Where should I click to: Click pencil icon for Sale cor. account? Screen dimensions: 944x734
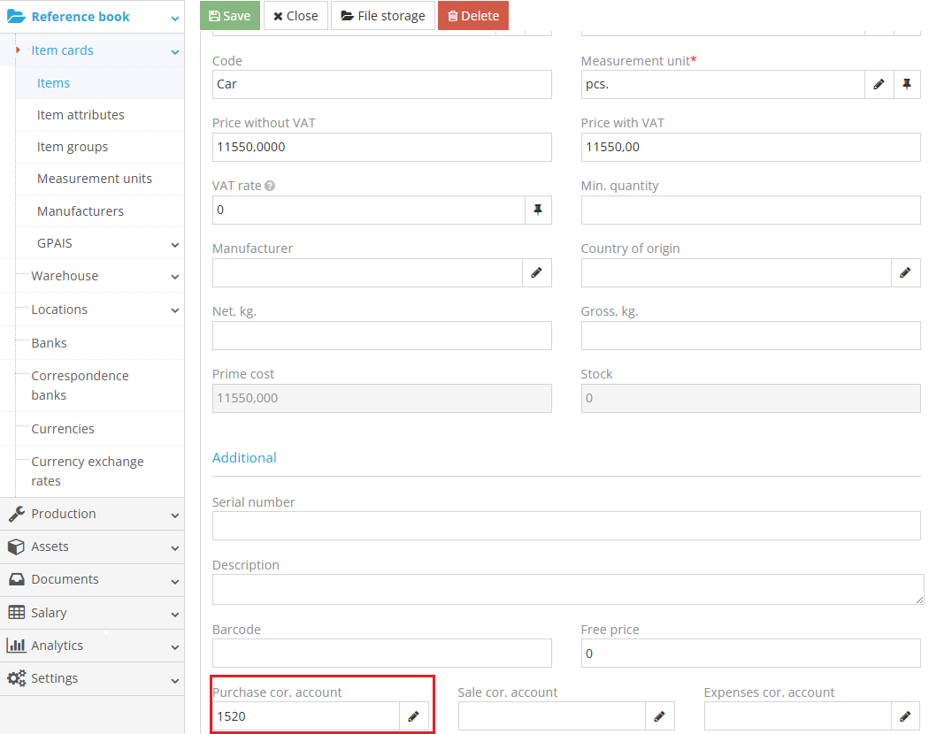tap(659, 716)
